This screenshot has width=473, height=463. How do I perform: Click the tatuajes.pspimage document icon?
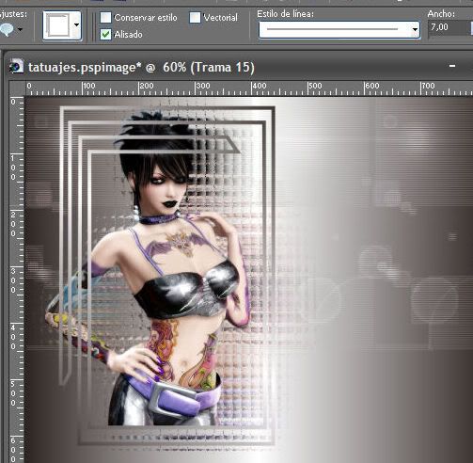click(16, 67)
